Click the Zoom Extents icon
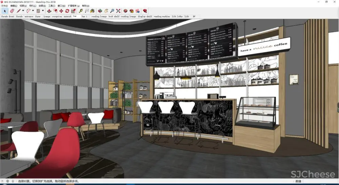339x185 pixels. [x=118, y=11]
